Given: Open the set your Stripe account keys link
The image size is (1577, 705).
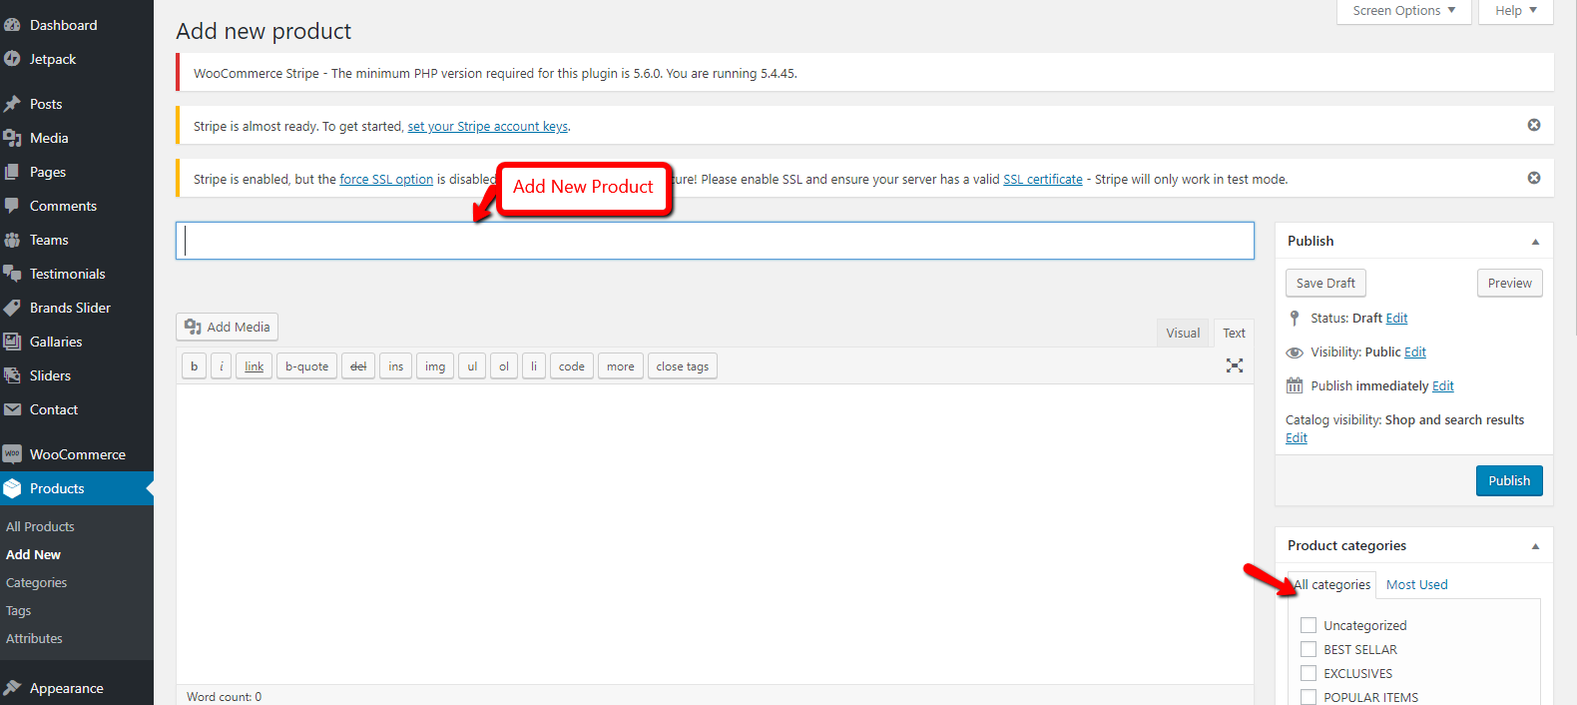Looking at the screenshot, I should pos(488,126).
